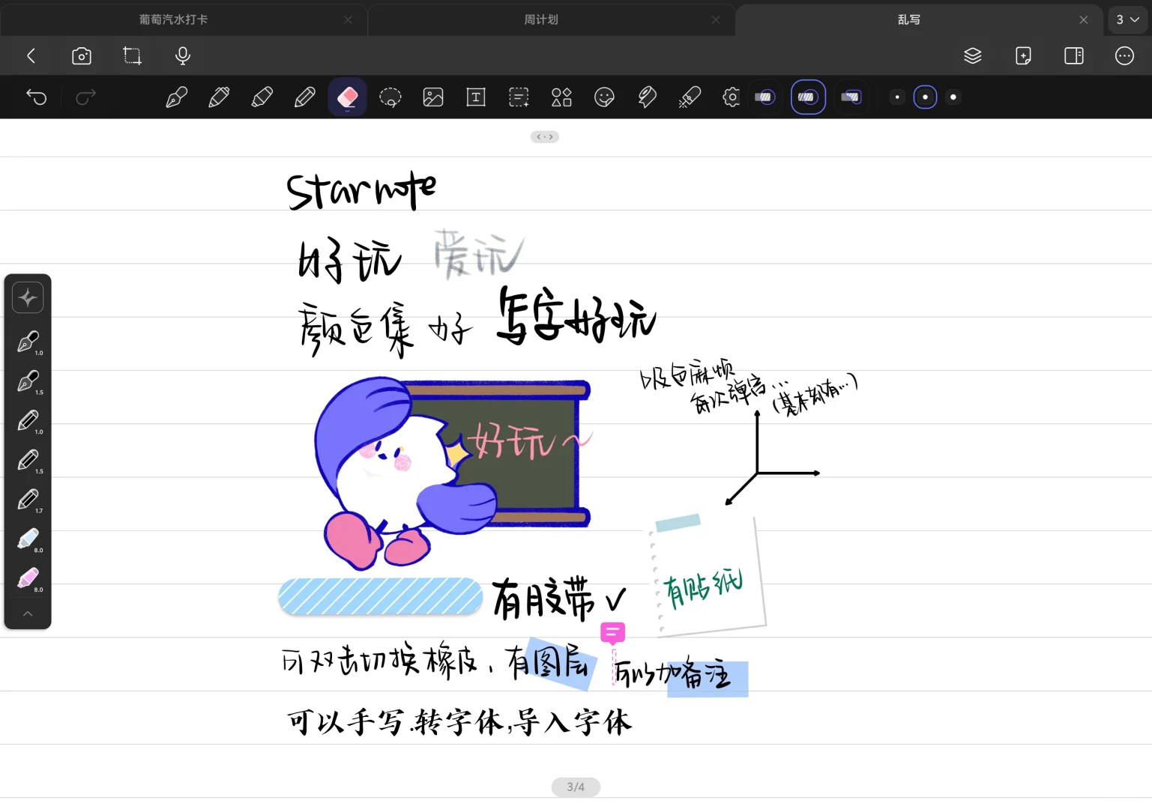The height and width of the screenshot is (809, 1152).
Task: Toggle the split view sidebar
Action: (x=1074, y=55)
